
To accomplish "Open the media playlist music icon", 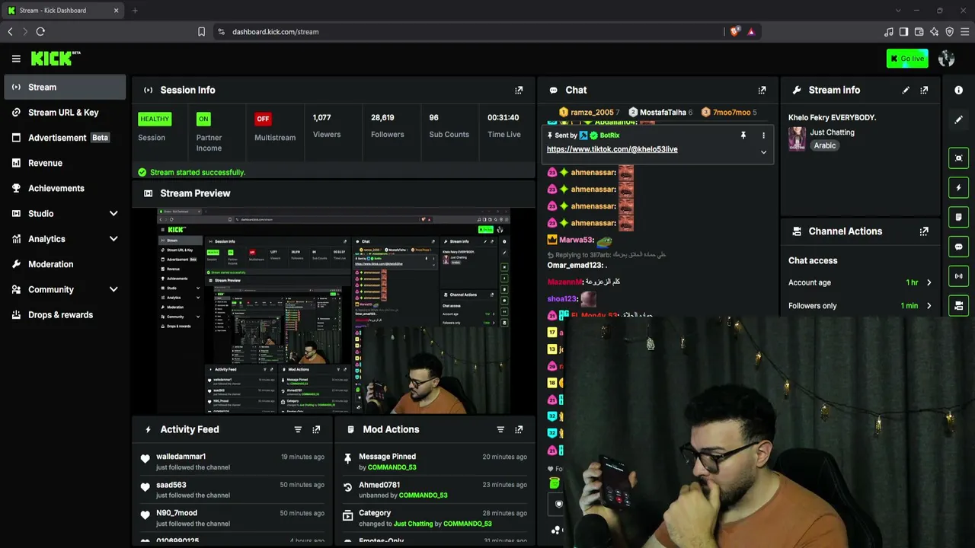I will tap(888, 32).
